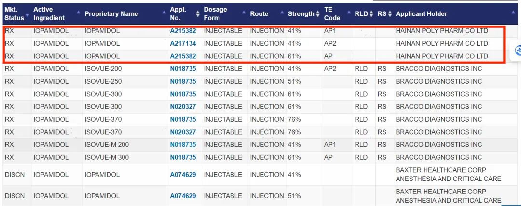The height and width of the screenshot is (206, 521).
Task: Sort by Active Ingredient using its arrow
Action: 79,13
